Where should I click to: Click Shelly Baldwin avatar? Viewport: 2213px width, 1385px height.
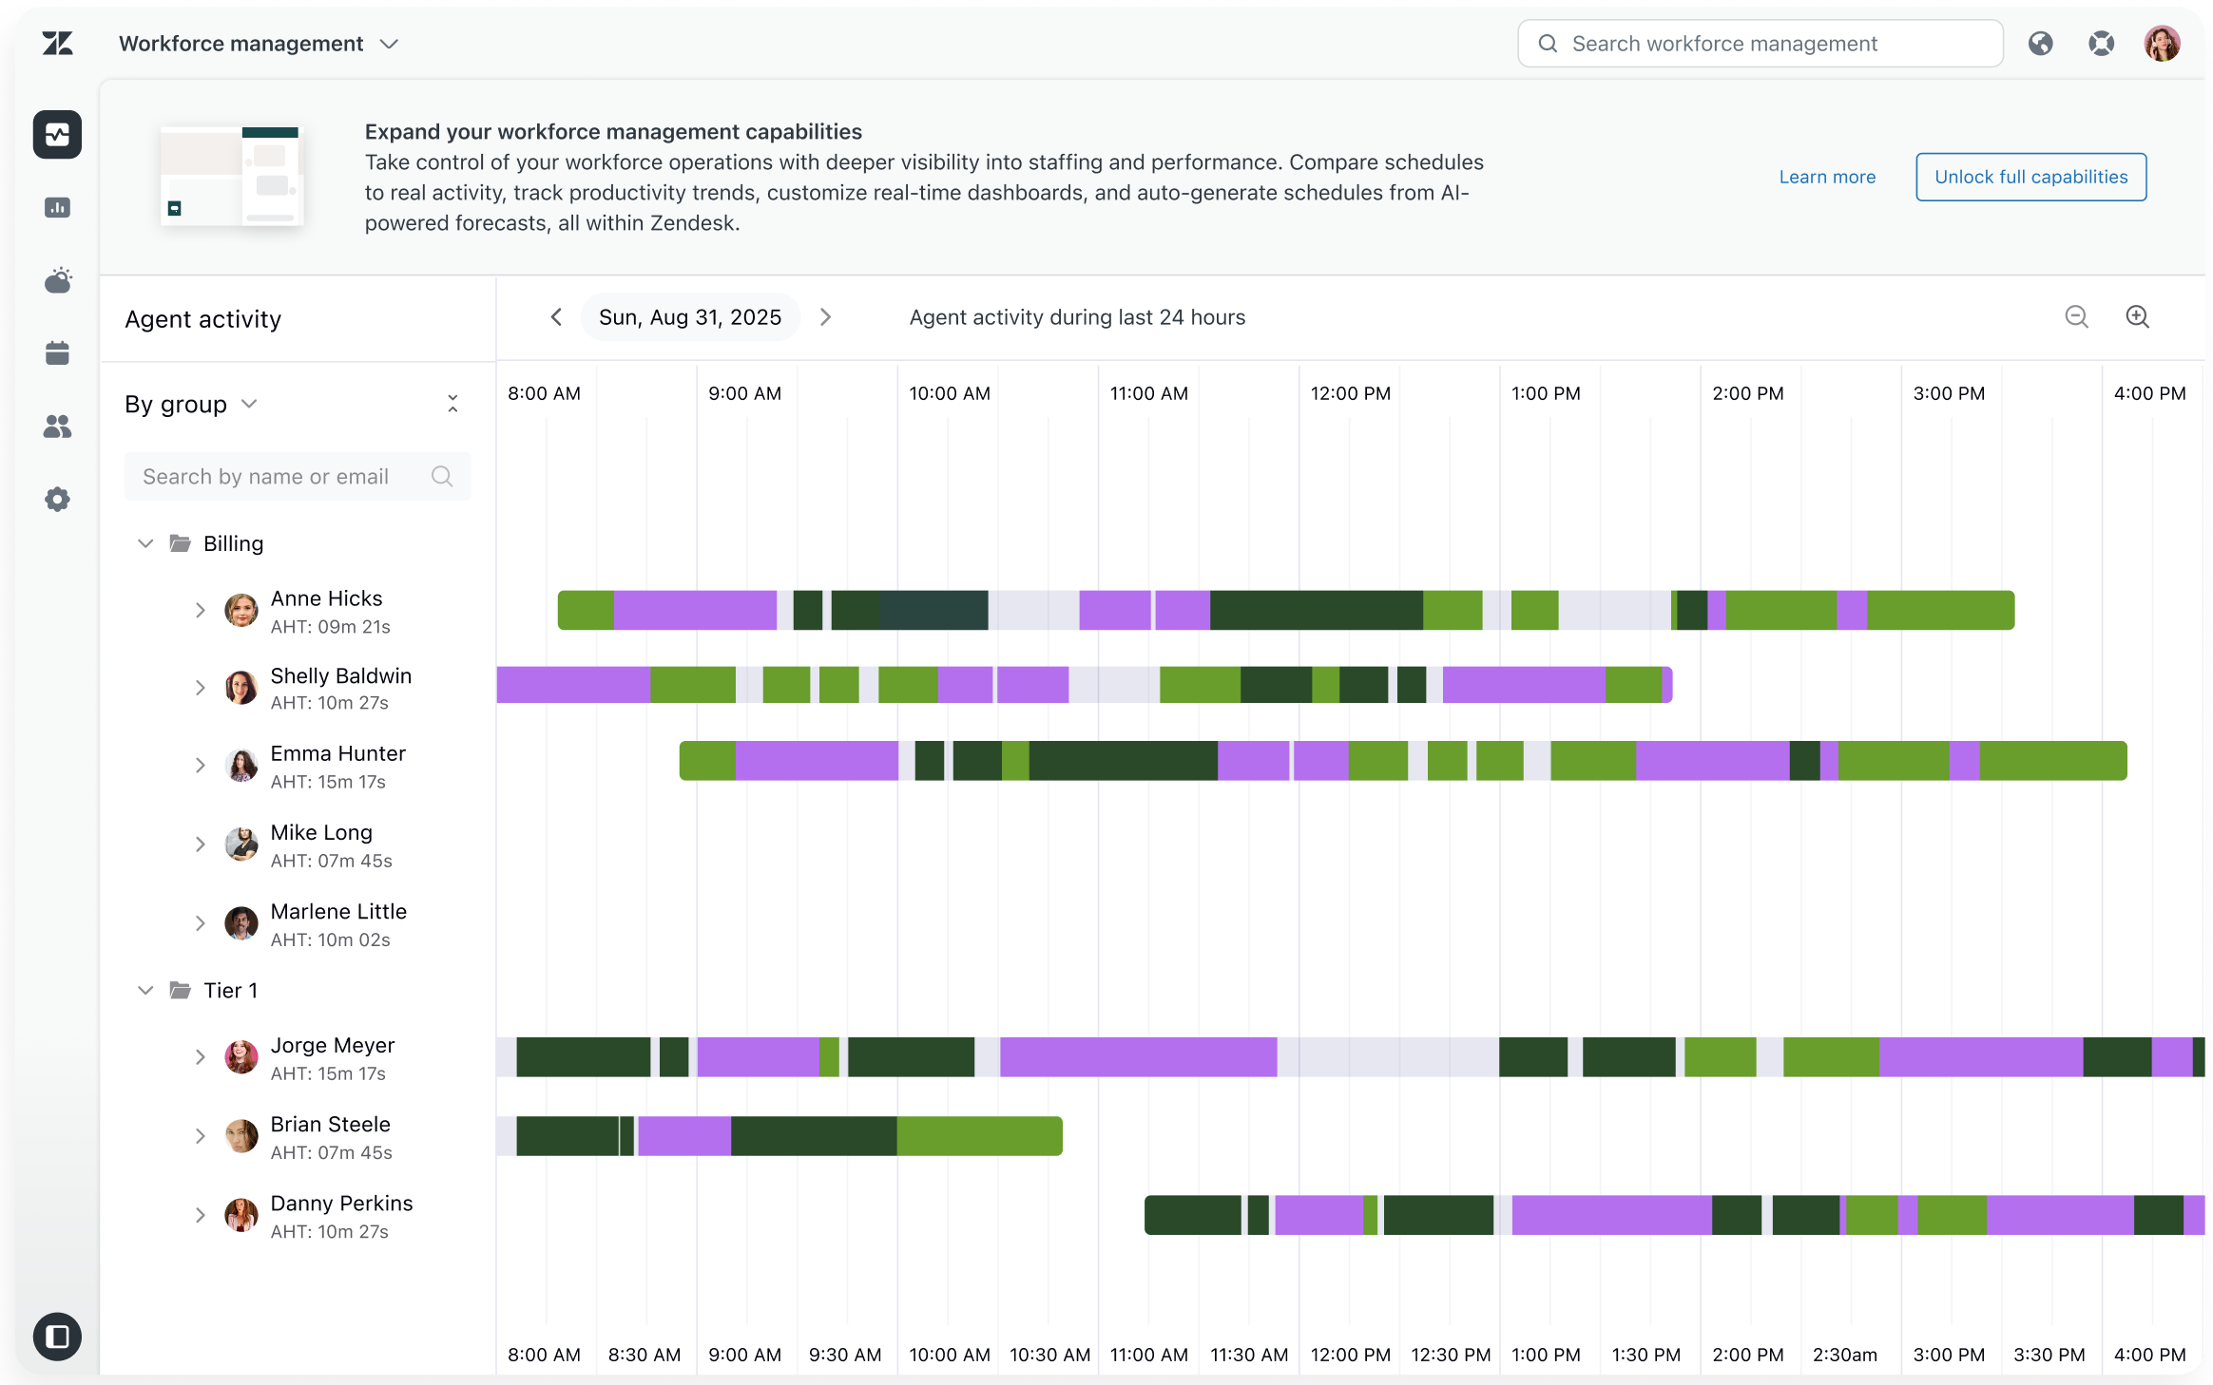pos(241,688)
